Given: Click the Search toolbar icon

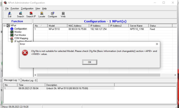Looking at the screenshot, I should pos(20,15).
